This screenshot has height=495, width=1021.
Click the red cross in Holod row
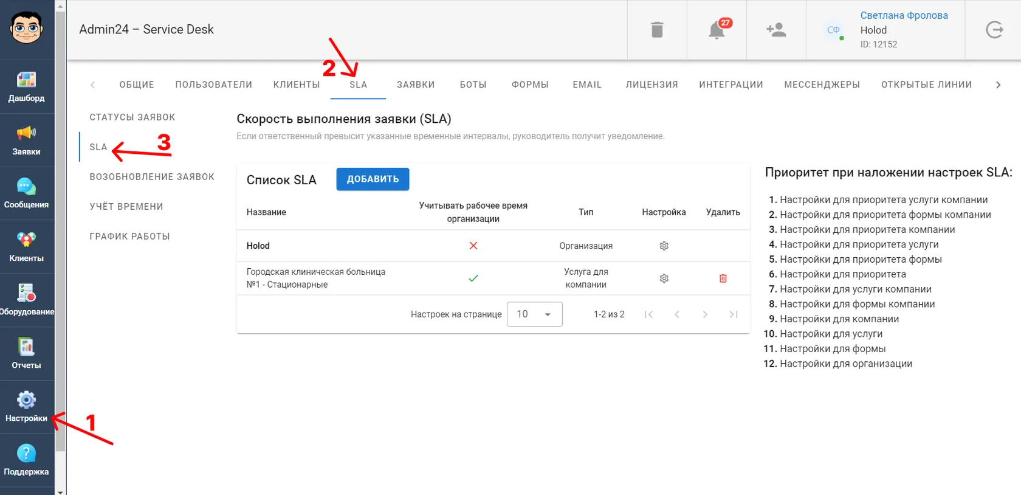pos(473,246)
